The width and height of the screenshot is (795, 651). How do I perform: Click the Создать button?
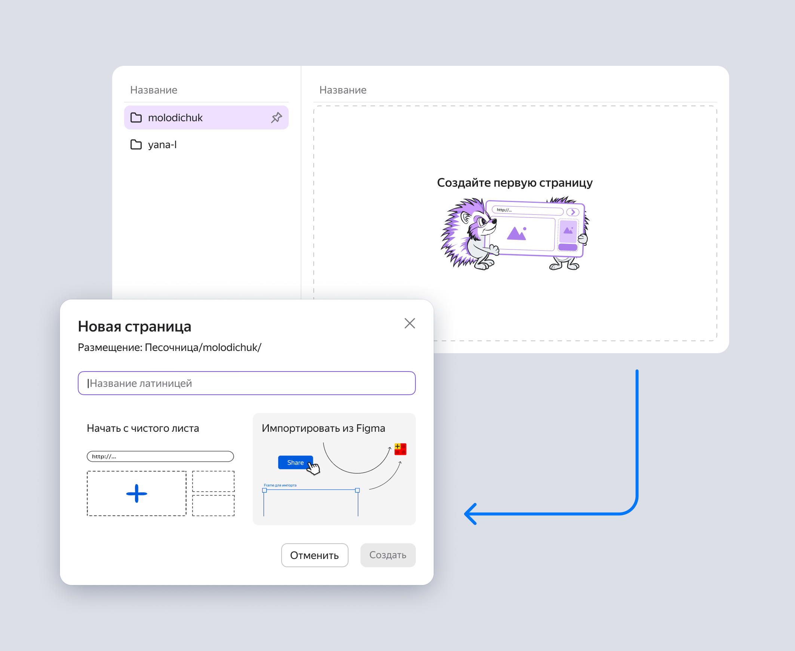pos(388,555)
